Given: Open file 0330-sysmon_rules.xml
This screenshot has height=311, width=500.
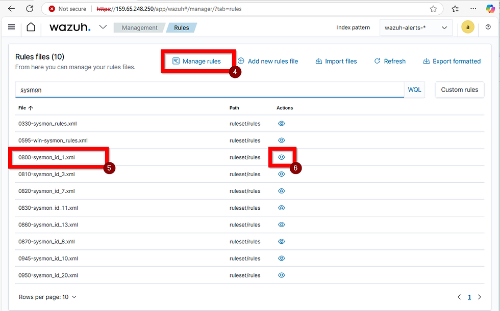Looking at the screenshot, I should click(47, 124).
